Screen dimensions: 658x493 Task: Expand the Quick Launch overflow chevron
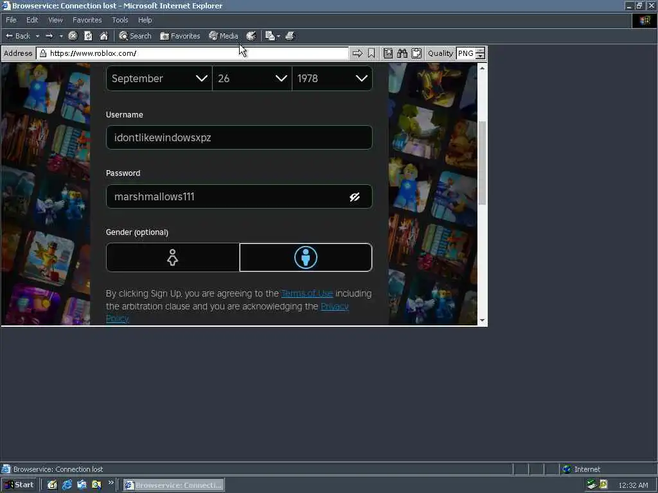coord(111,483)
